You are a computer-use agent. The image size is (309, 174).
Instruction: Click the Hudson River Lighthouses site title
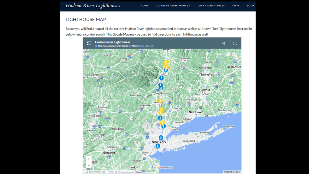pyautogui.click(x=93, y=6)
